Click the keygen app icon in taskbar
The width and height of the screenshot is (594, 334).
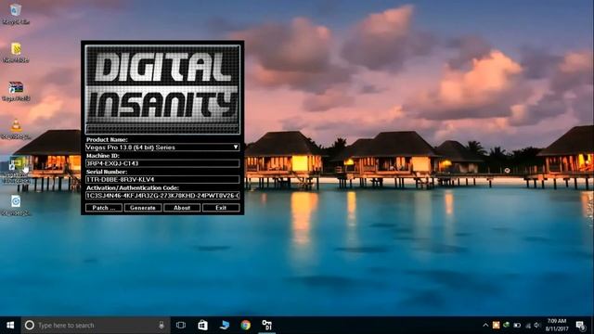pyautogui.click(x=267, y=325)
